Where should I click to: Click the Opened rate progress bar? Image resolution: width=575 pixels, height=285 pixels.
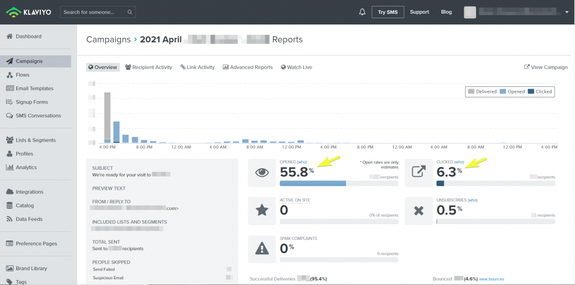(339, 183)
